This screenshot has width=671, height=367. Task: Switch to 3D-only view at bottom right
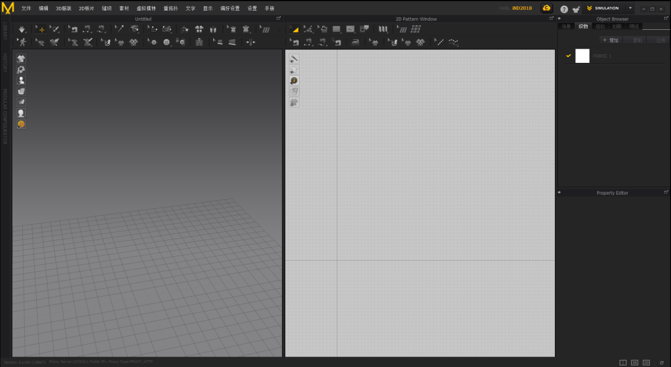(634, 363)
